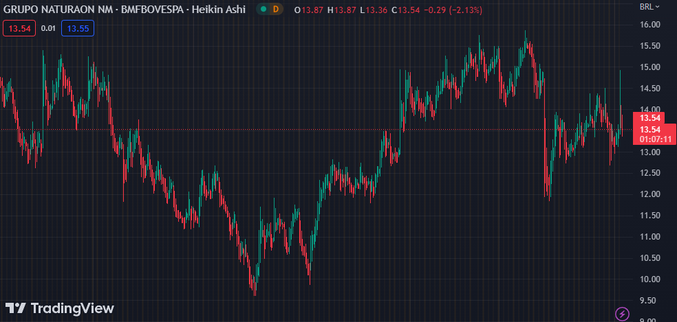Click the 16.00 price scale label

click(650, 25)
